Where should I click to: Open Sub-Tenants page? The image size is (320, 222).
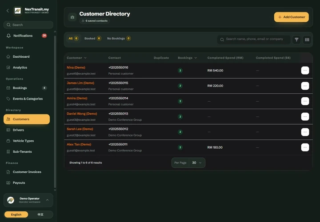click(x=27, y=152)
